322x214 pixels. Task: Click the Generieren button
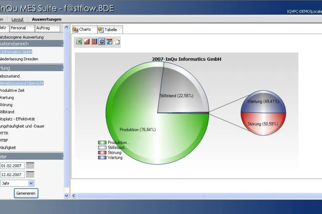pyautogui.click(x=26, y=193)
